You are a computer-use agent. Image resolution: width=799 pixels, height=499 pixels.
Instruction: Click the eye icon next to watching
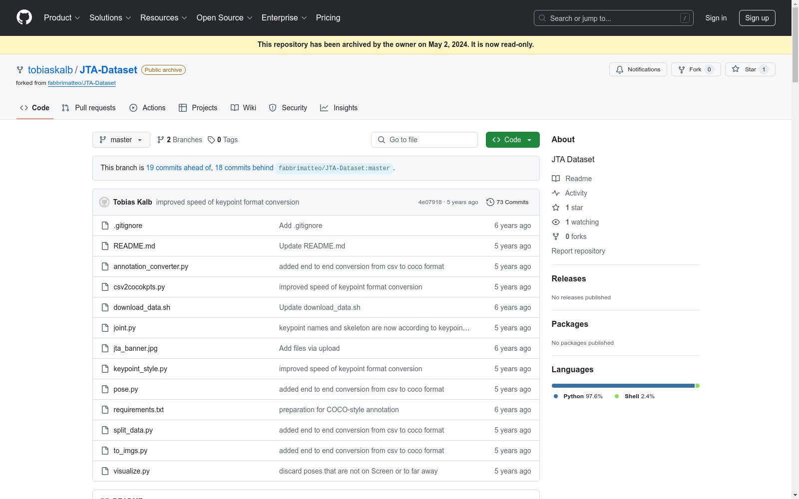[x=556, y=222]
